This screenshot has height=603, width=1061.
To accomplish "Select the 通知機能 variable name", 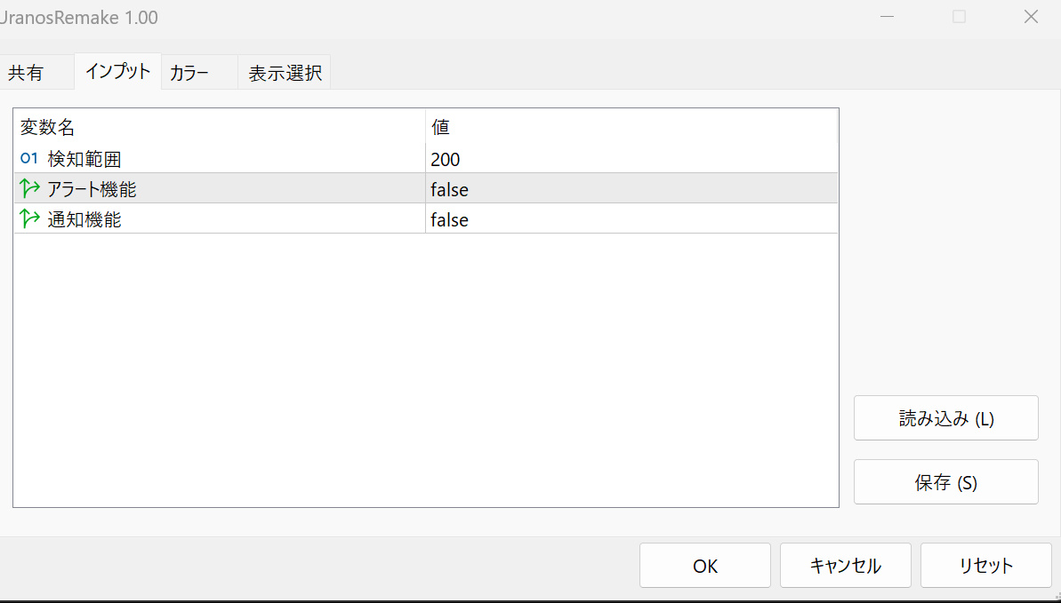I will click(x=84, y=220).
